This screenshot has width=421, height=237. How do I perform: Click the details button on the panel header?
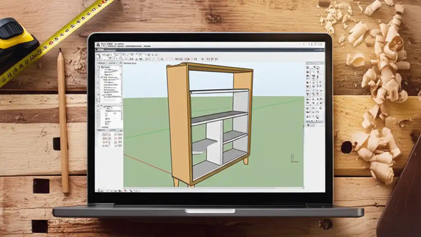[x=121, y=62]
